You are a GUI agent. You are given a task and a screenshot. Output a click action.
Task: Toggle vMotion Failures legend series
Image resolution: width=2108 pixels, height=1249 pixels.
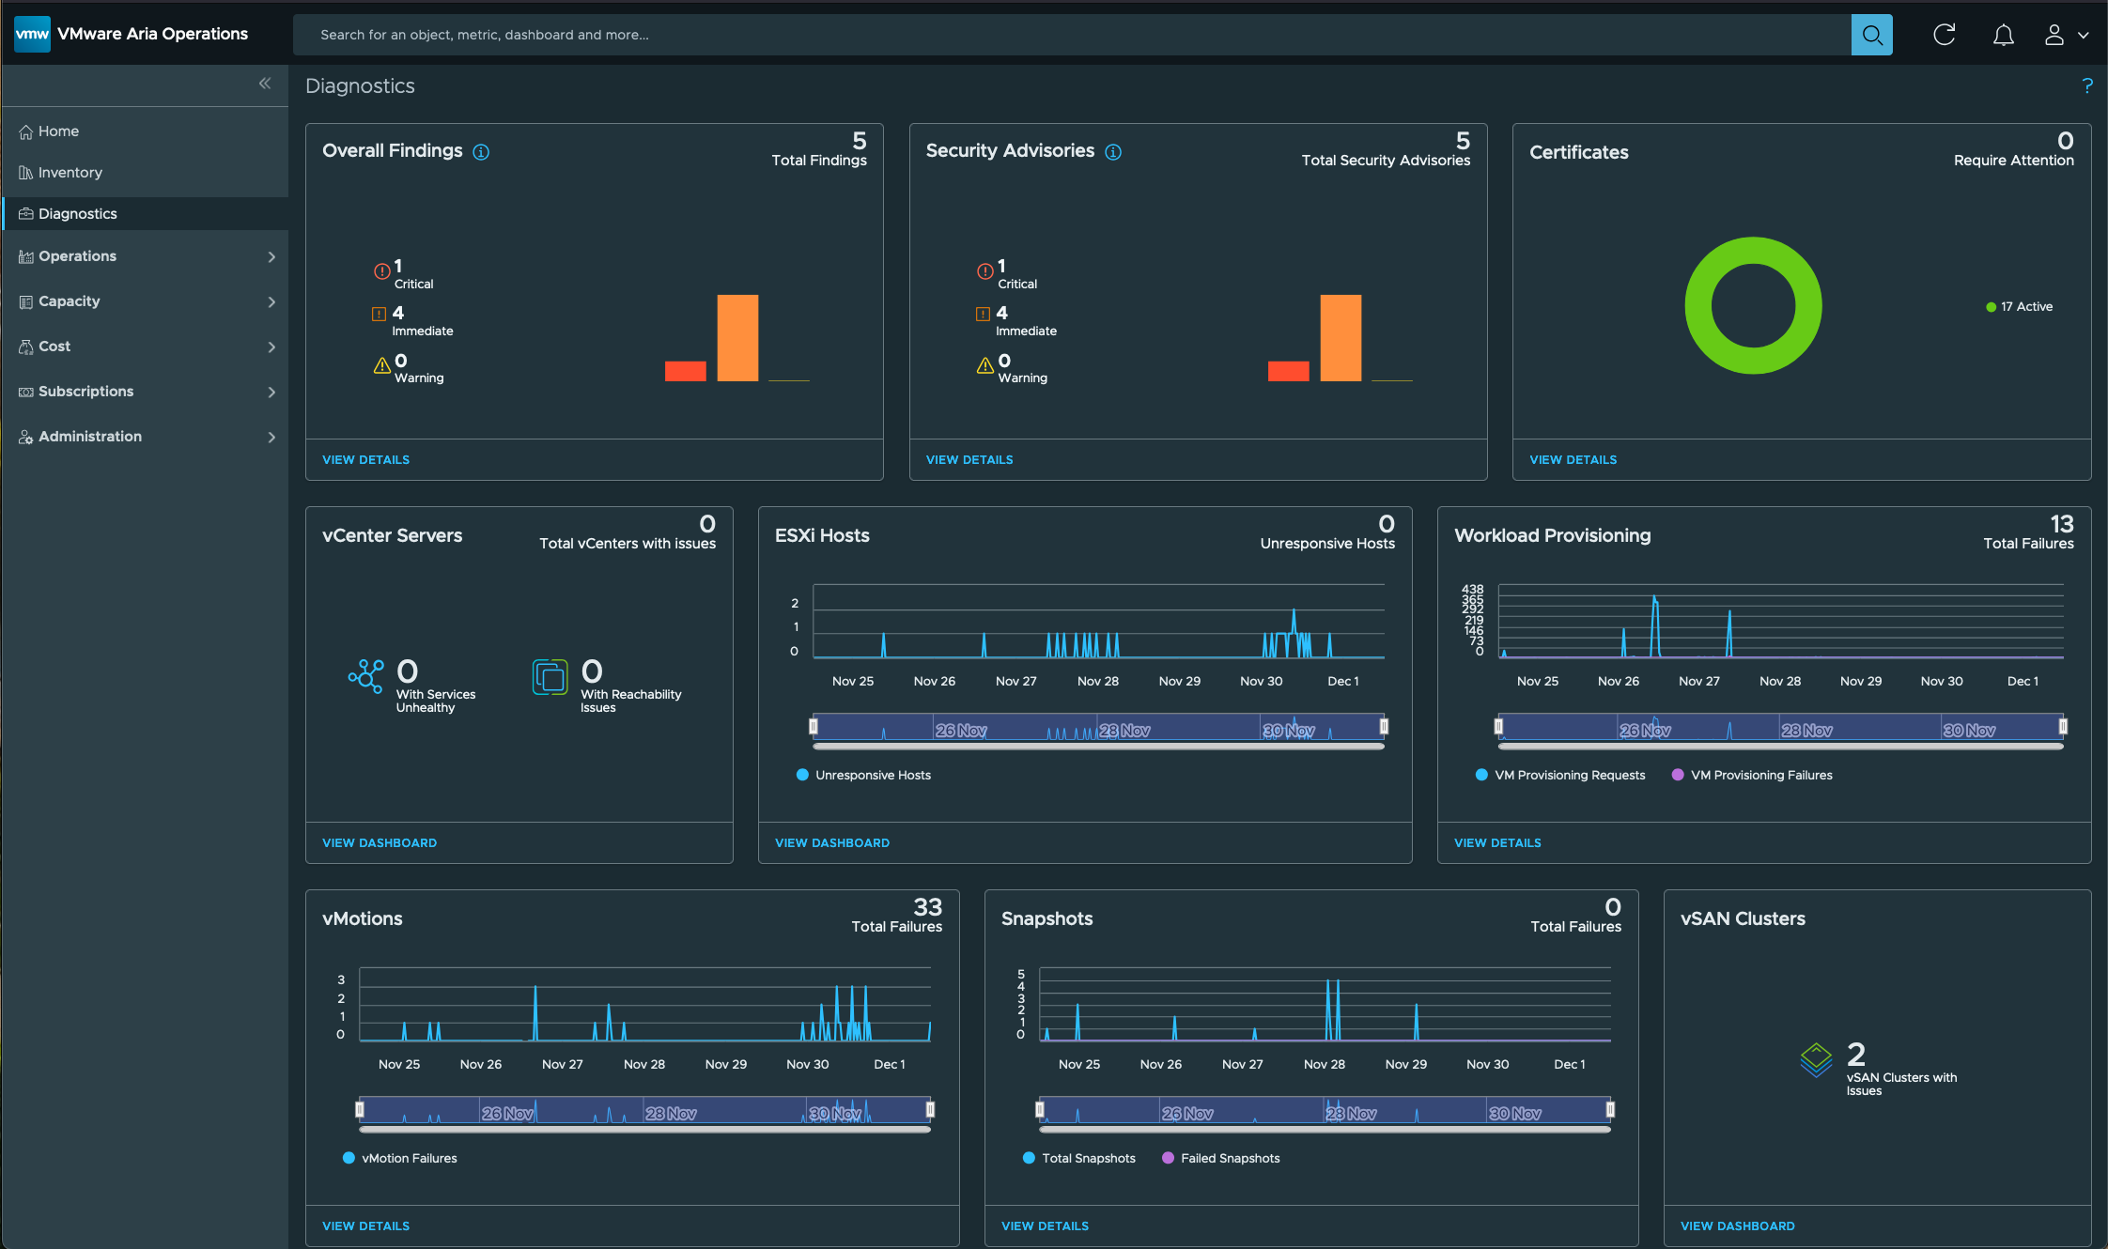pyautogui.click(x=400, y=1159)
